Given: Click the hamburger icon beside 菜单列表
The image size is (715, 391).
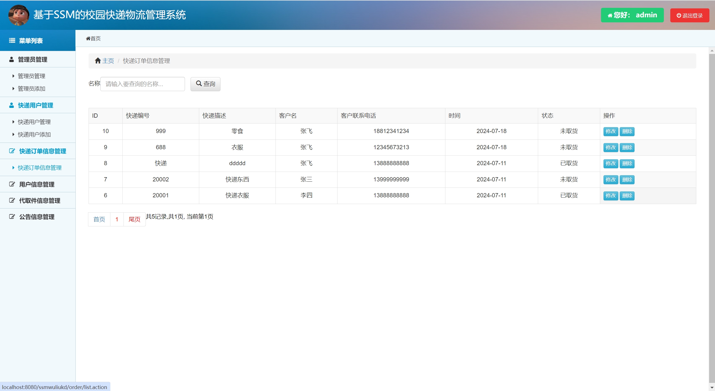Looking at the screenshot, I should (x=12, y=41).
